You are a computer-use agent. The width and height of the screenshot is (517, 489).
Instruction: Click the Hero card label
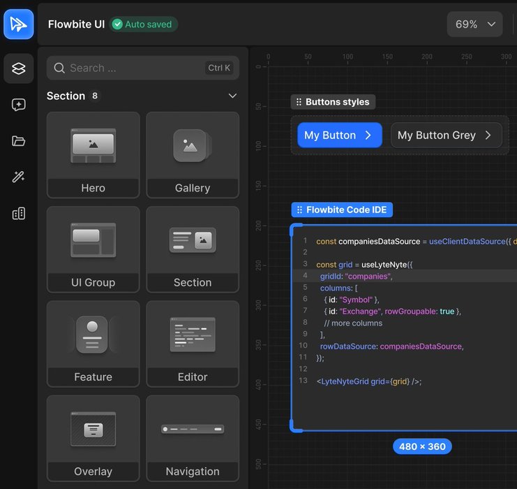93,188
